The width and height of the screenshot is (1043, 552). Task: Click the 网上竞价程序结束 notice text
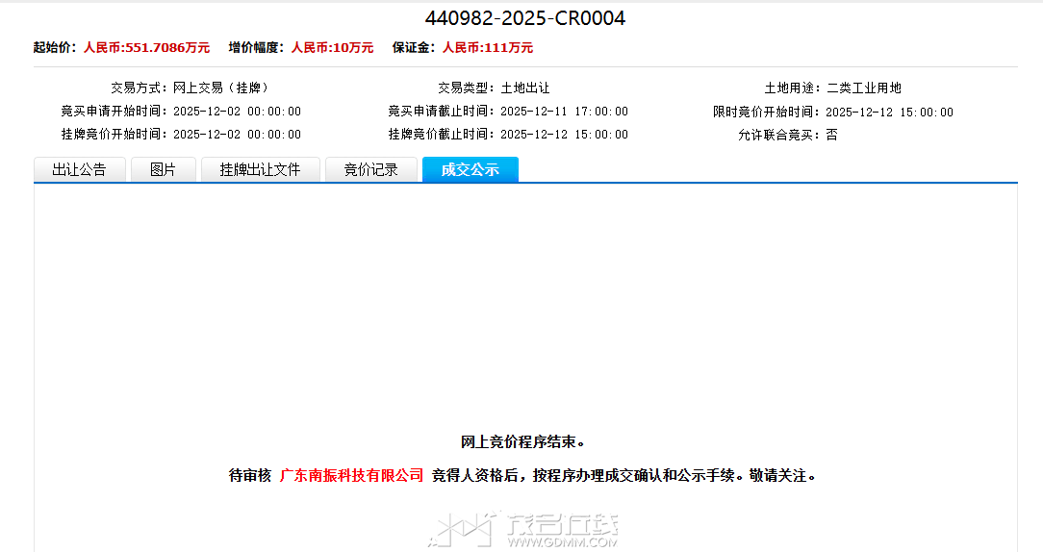click(523, 442)
